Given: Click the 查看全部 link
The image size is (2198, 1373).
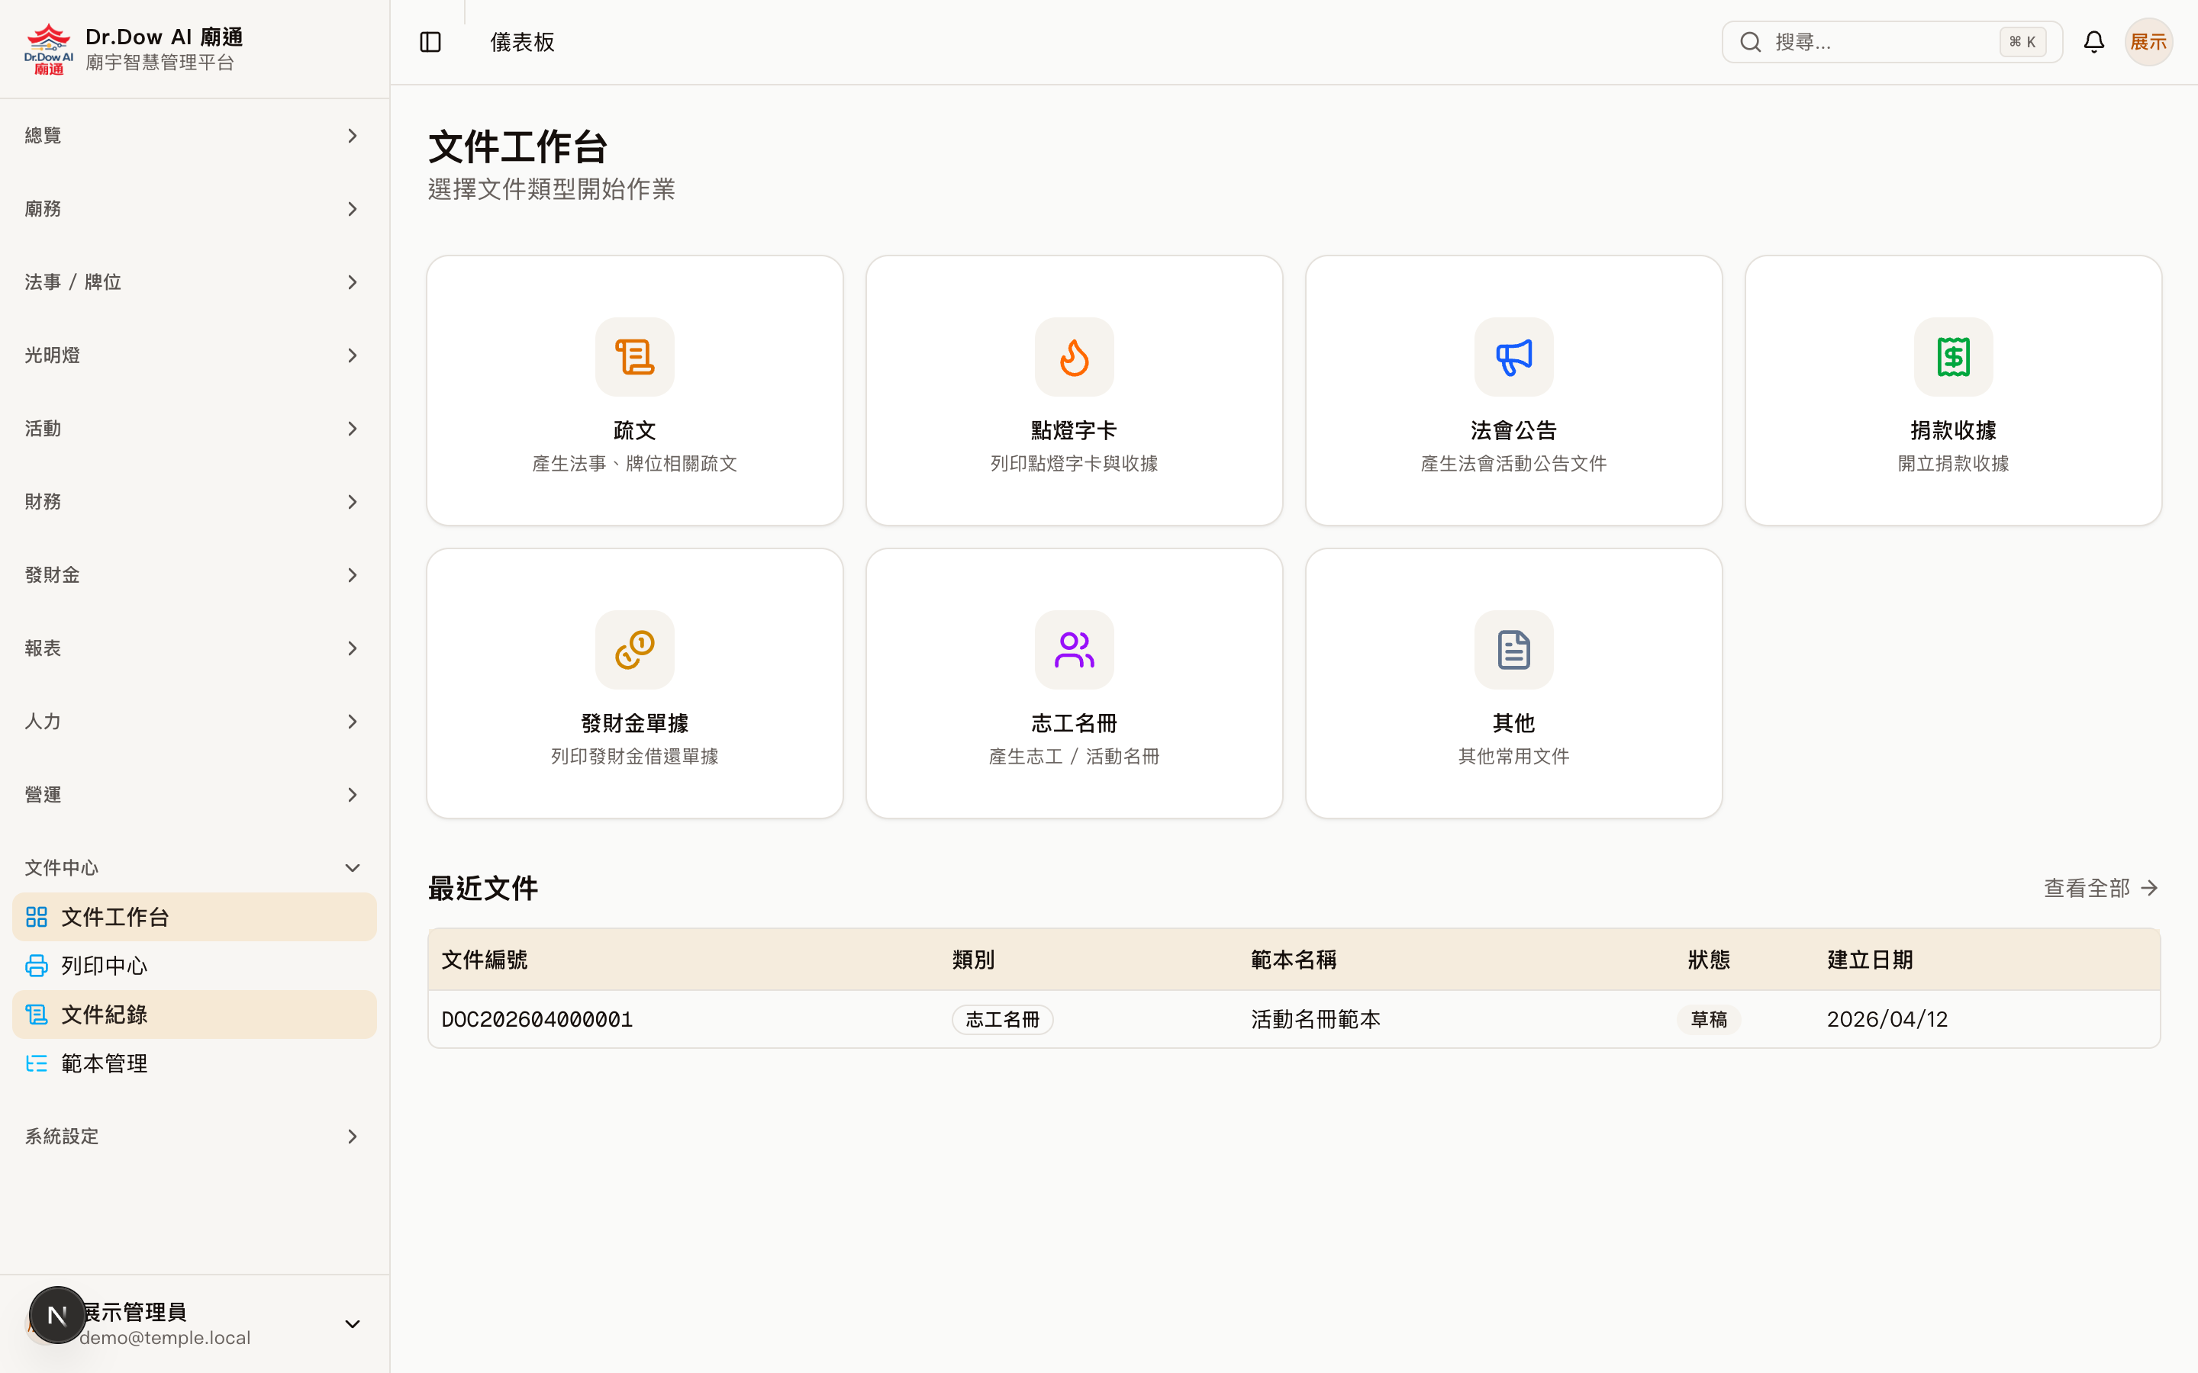Looking at the screenshot, I should [x=2099, y=887].
